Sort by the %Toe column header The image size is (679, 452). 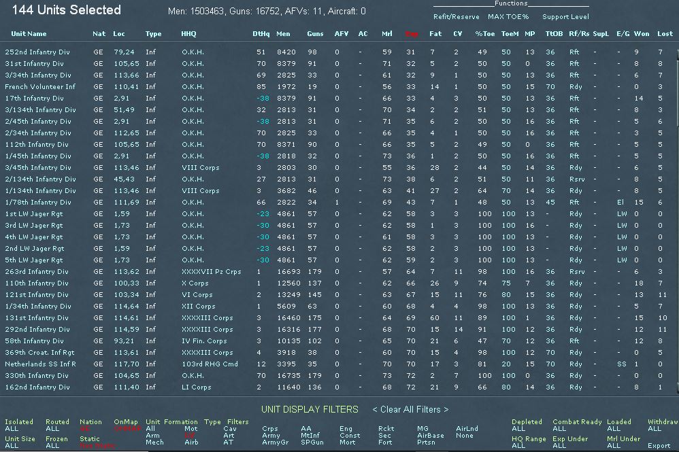484,34
